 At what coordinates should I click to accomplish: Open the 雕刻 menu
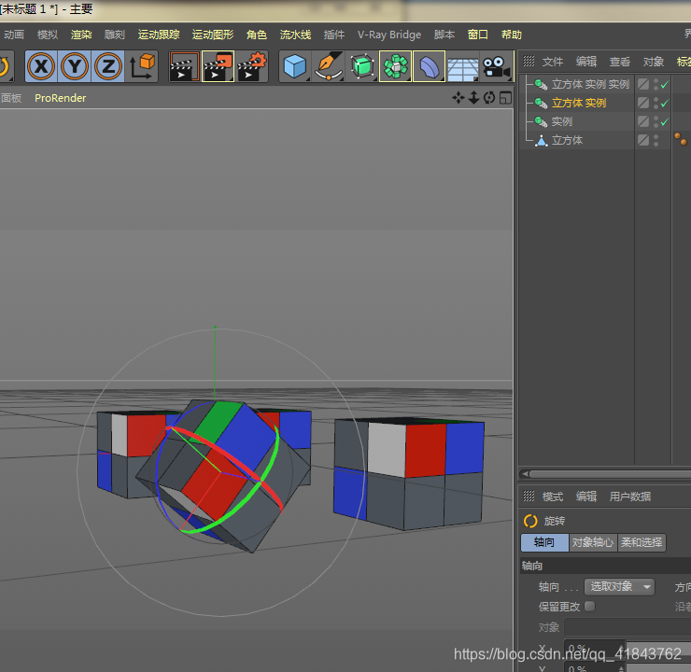(x=115, y=35)
